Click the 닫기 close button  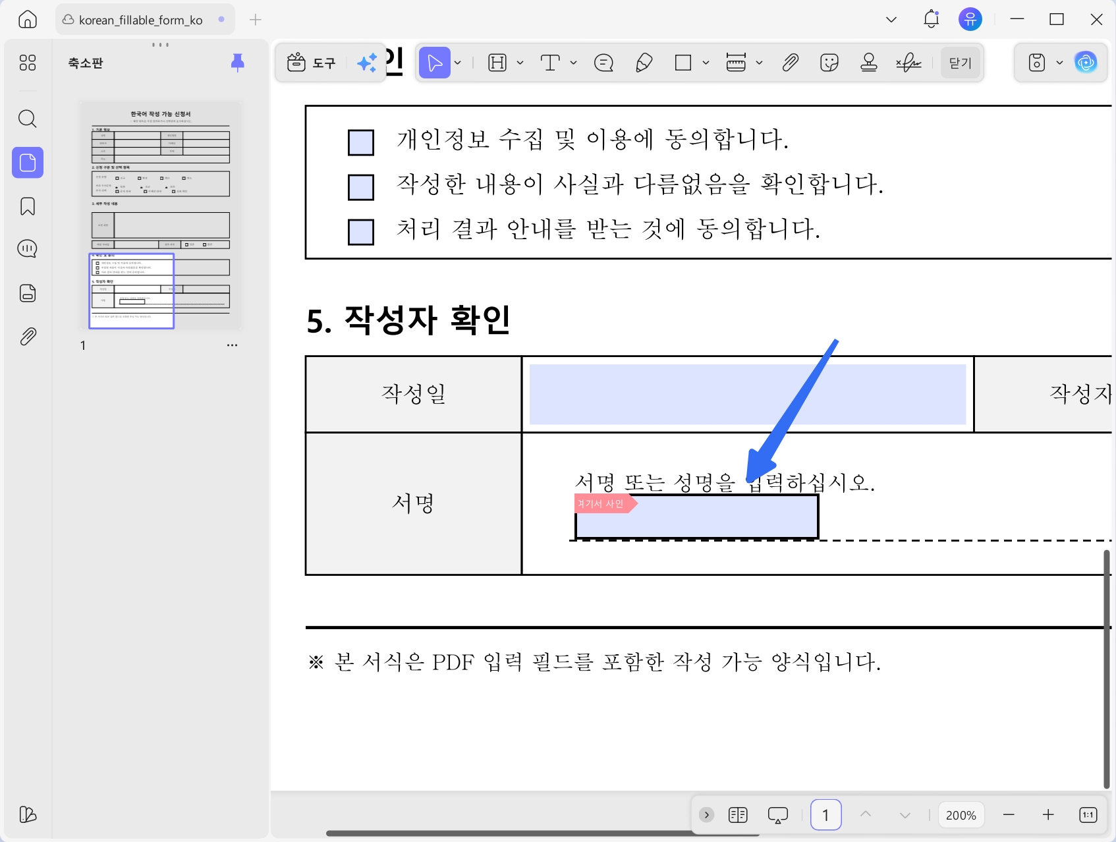coord(961,63)
